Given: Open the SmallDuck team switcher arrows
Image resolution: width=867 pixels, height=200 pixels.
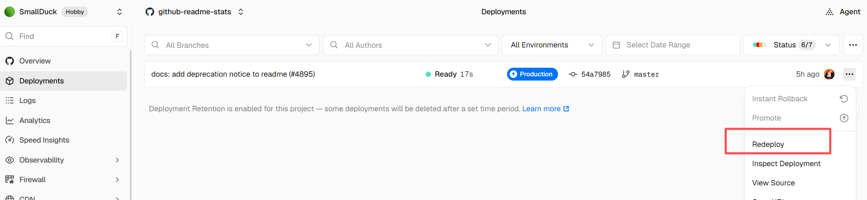Looking at the screenshot, I should [120, 12].
